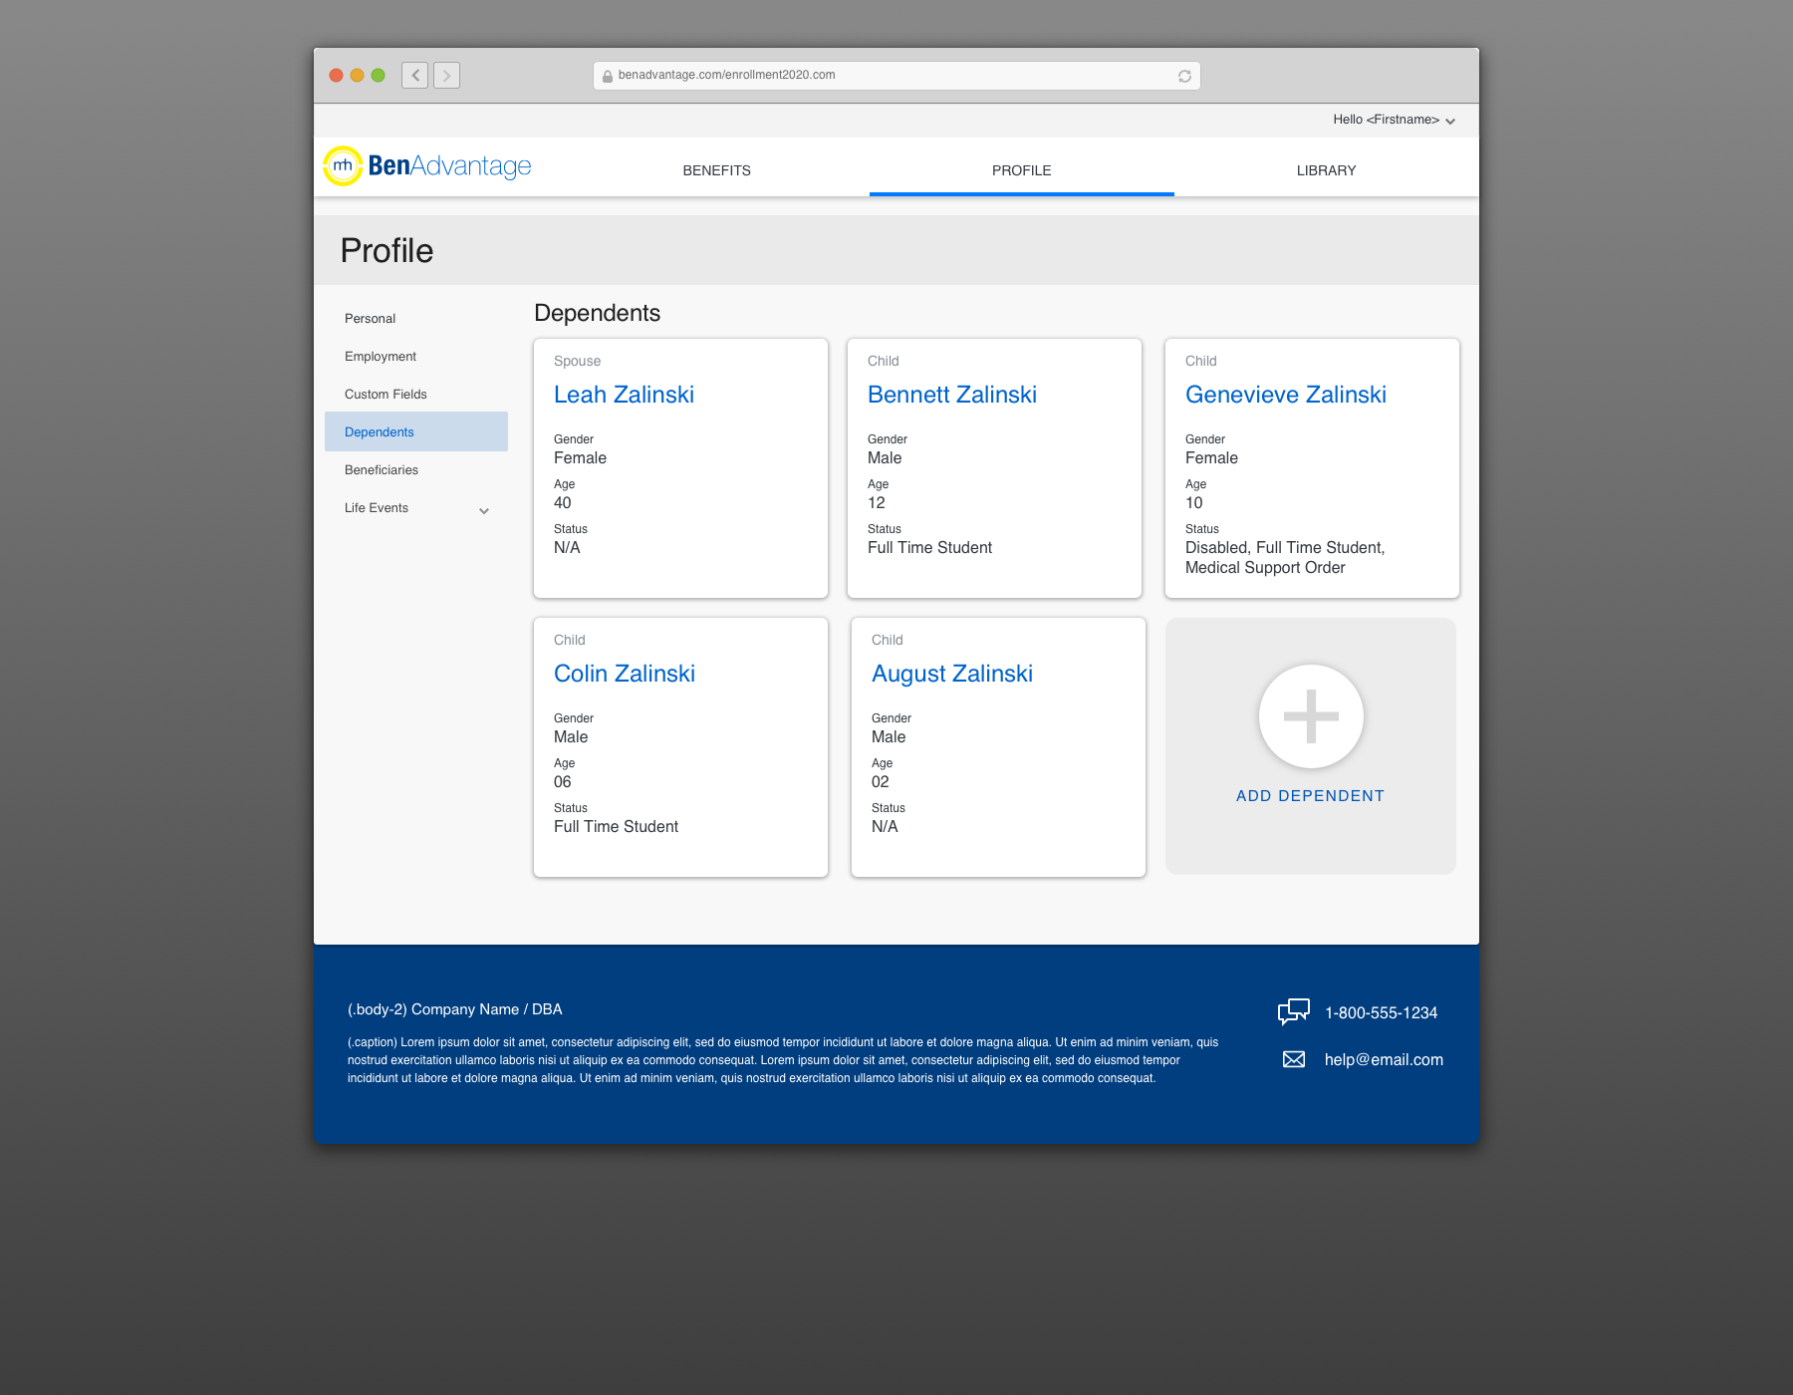The image size is (1793, 1395).
Task: Click the chat bubbles phone icon in footer
Action: coord(1294,1011)
